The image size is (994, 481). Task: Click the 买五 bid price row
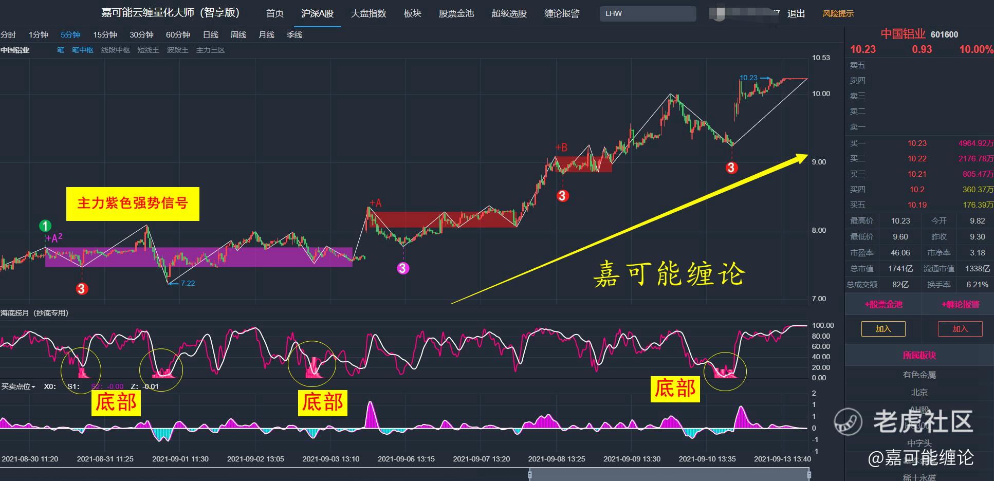pyautogui.click(x=919, y=205)
